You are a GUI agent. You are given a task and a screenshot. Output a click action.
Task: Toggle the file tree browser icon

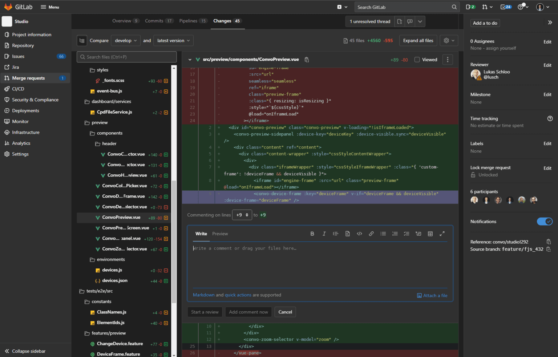(82, 41)
